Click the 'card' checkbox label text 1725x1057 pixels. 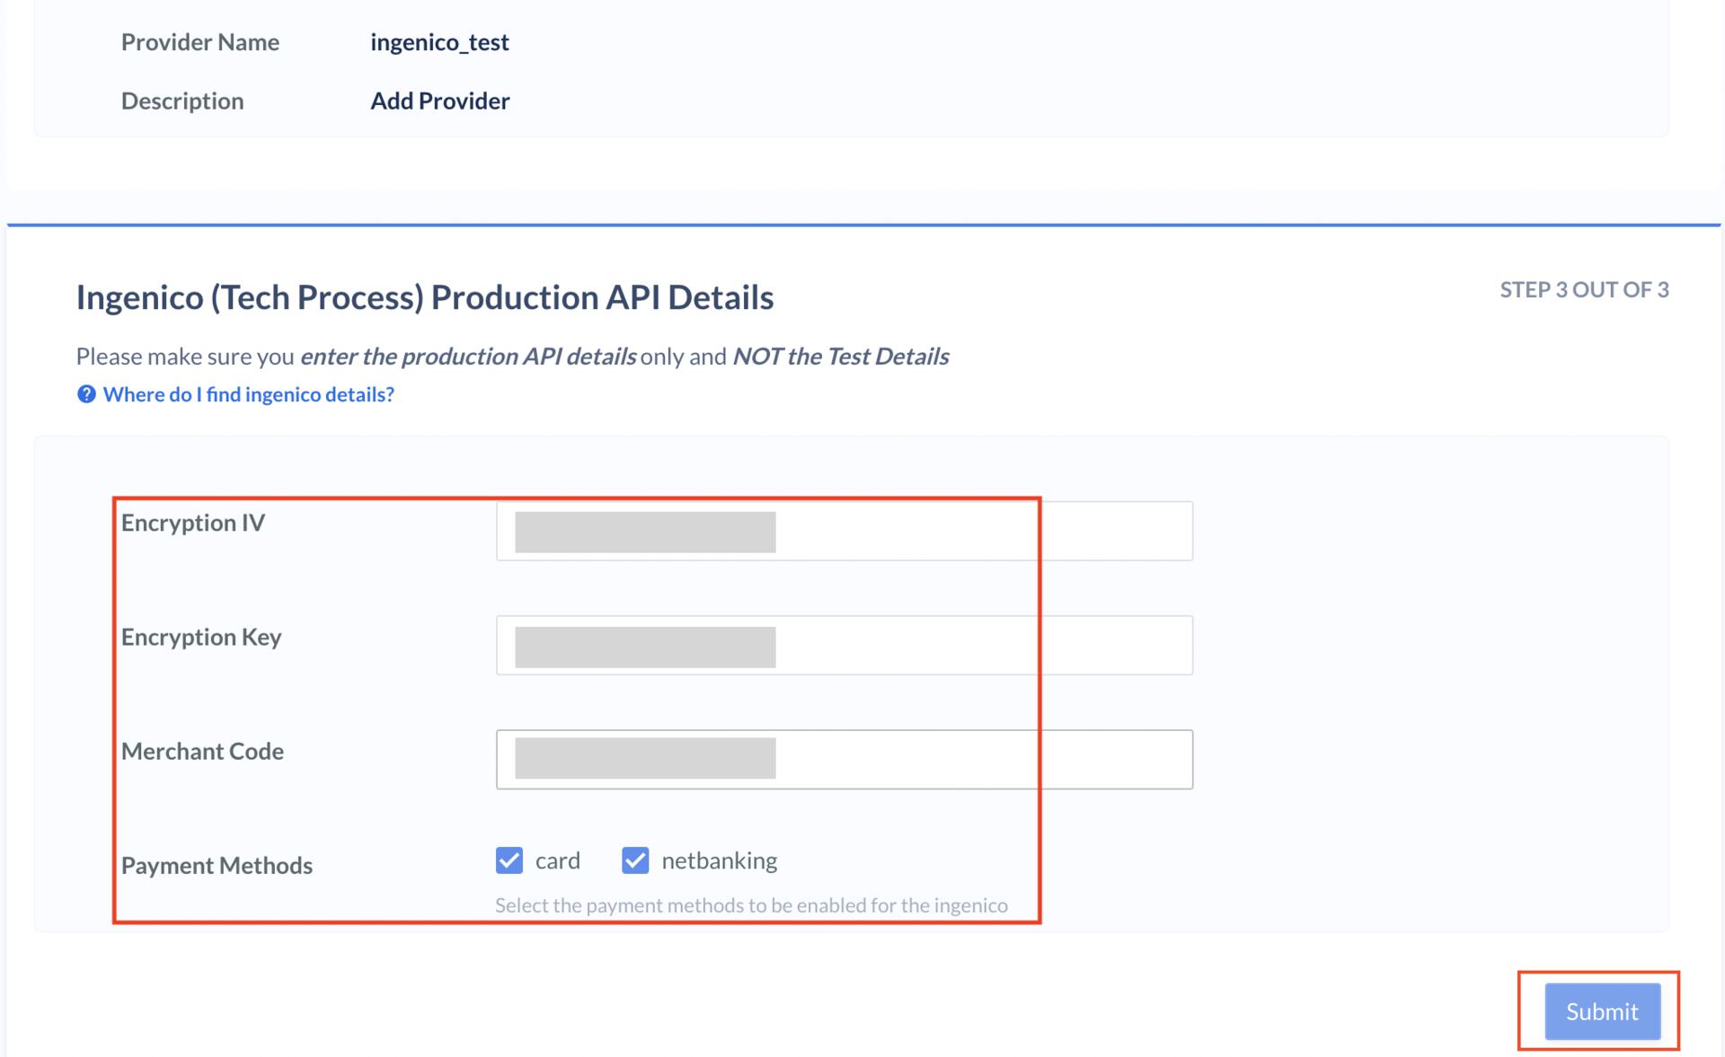[558, 860]
